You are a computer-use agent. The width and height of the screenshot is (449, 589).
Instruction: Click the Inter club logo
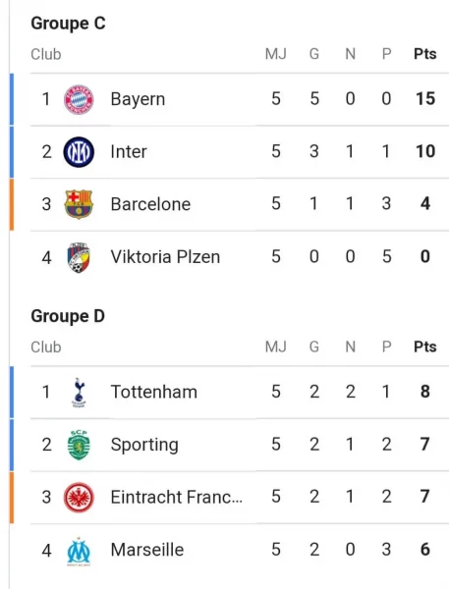pyautogui.click(x=79, y=152)
